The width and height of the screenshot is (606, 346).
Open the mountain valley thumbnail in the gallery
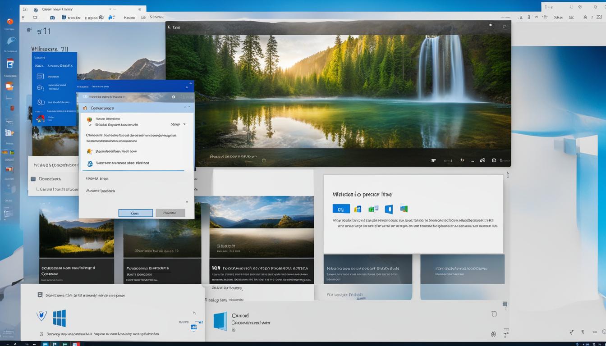tap(262, 227)
